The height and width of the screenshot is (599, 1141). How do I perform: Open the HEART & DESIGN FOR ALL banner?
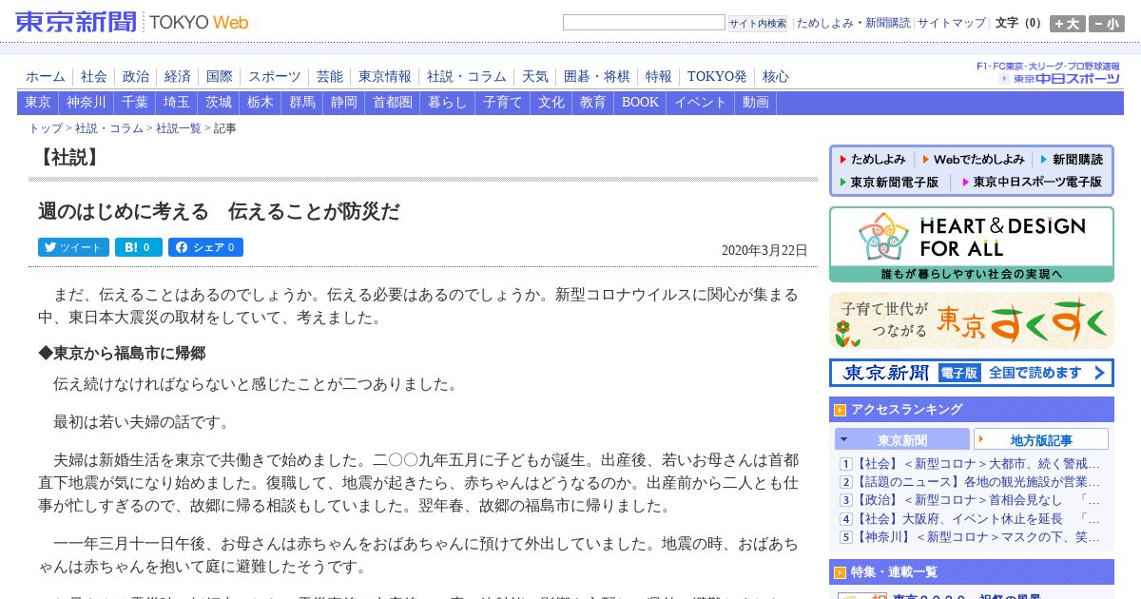point(971,244)
